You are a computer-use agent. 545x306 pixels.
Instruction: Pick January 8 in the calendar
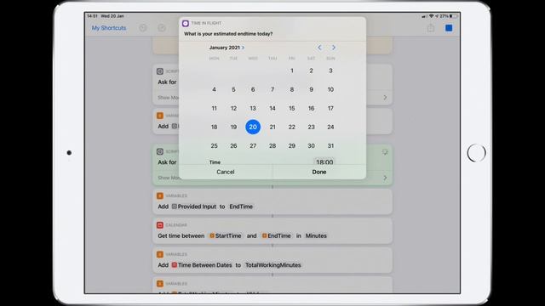pyautogui.click(x=292, y=89)
